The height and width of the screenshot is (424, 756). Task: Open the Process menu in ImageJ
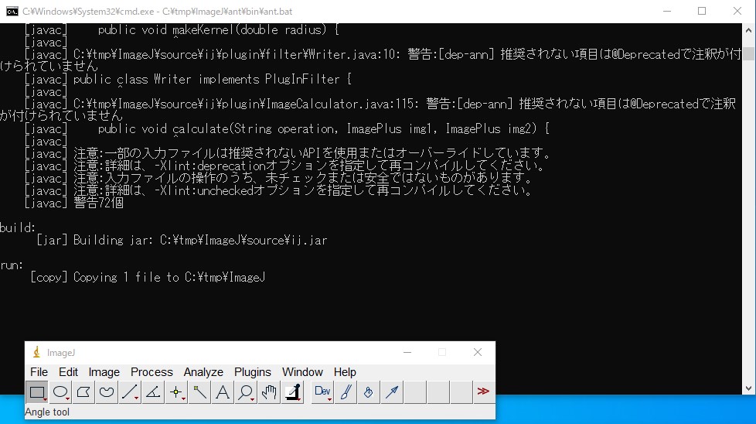click(152, 372)
